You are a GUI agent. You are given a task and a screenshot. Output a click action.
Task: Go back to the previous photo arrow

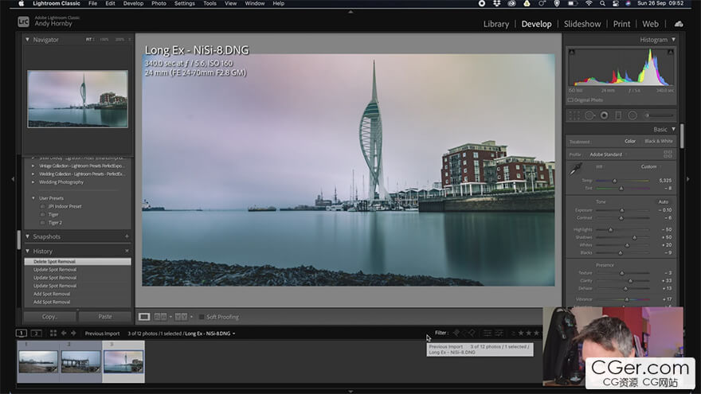64,334
